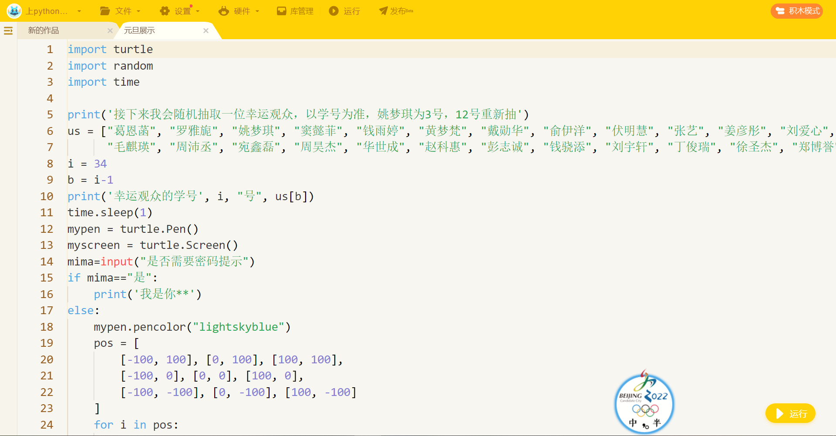The height and width of the screenshot is (436, 836).
Task: Click the app mascot logo icon
Action: (x=14, y=11)
